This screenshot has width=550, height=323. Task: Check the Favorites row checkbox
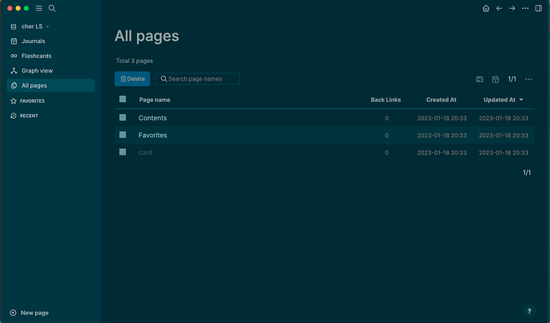[x=123, y=135]
